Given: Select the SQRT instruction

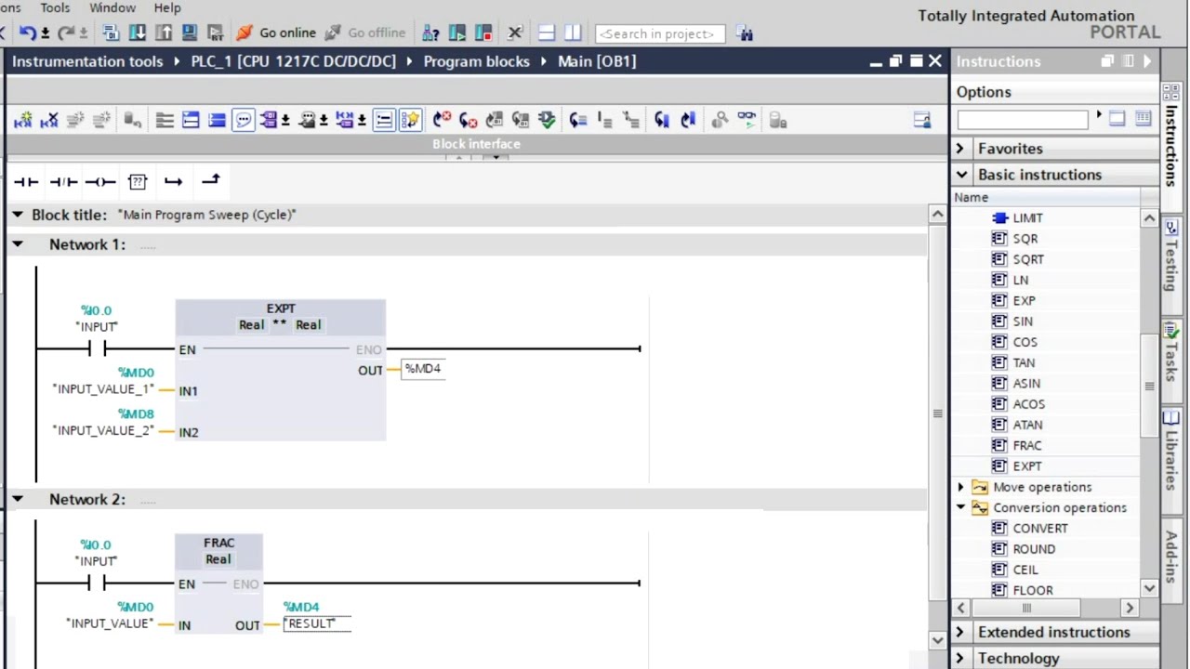Looking at the screenshot, I should [x=1028, y=259].
